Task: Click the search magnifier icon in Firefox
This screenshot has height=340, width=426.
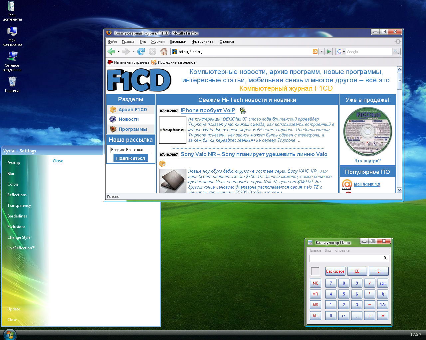Action: point(396,51)
